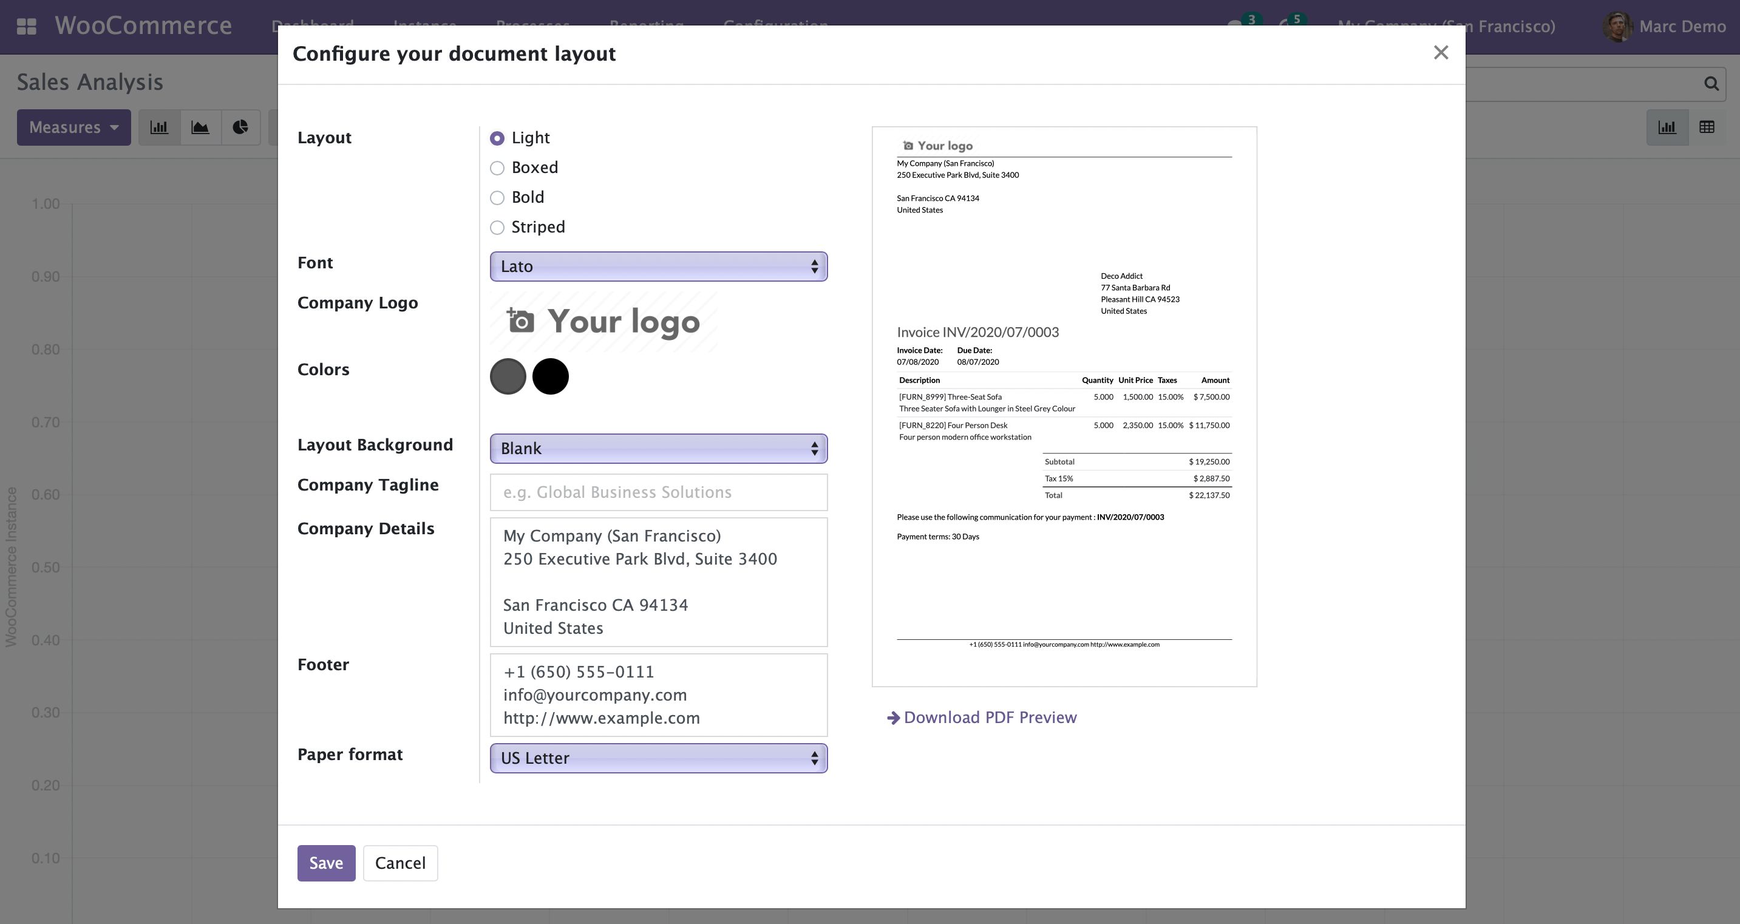Screen dimensions: 1740x924
Task: Open the Font dropdown showing Lato
Action: [x=658, y=267]
